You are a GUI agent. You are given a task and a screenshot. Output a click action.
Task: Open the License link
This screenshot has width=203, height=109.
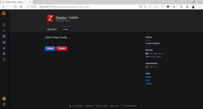149,83
